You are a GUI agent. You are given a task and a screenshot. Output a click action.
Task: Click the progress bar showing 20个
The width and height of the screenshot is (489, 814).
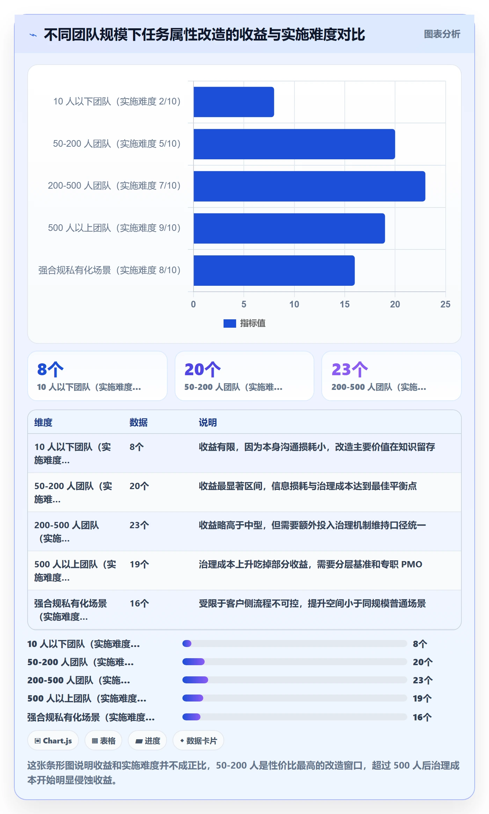[x=295, y=662]
